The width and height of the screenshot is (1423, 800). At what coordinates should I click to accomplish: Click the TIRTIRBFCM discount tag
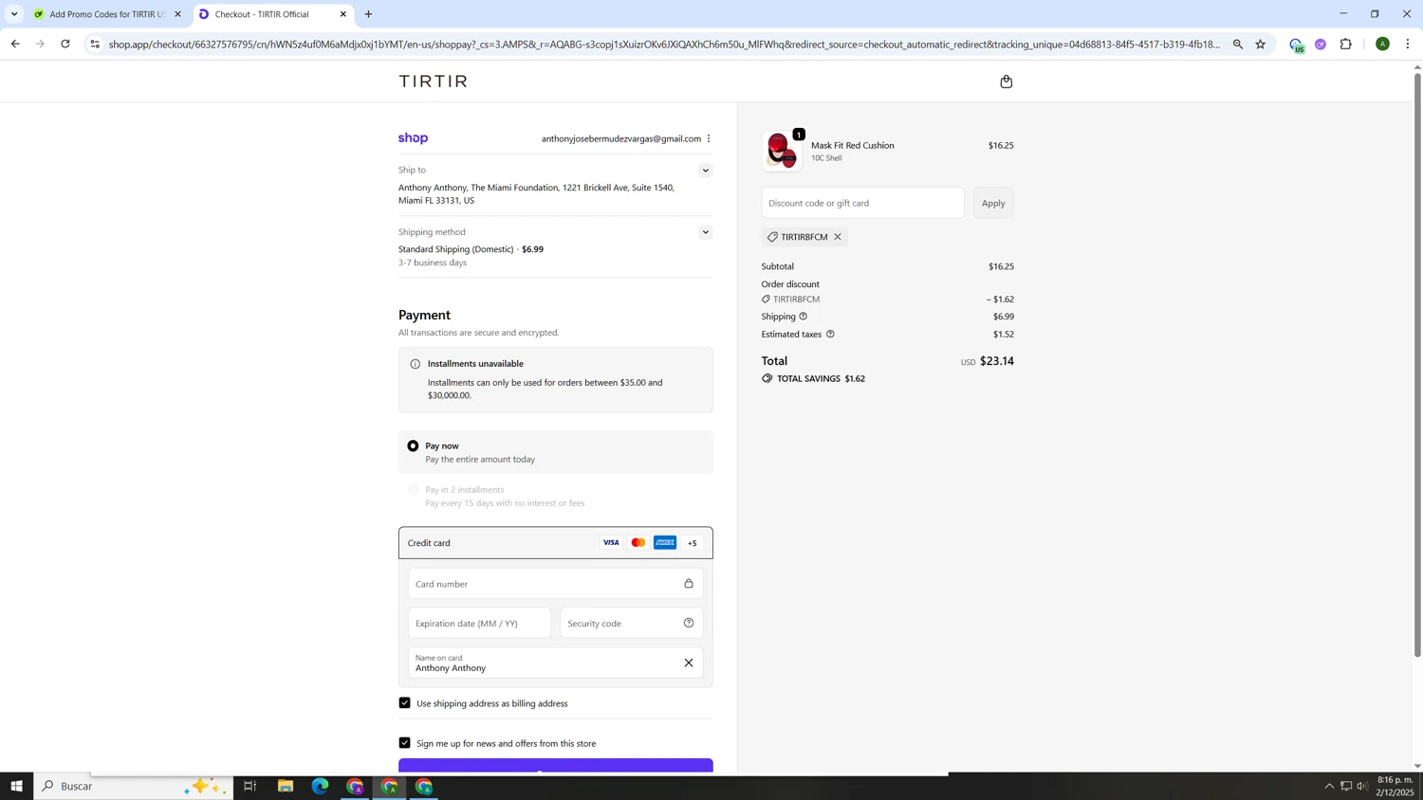[x=804, y=237]
